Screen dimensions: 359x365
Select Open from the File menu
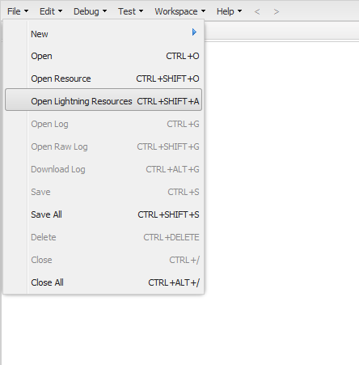coord(103,56)
